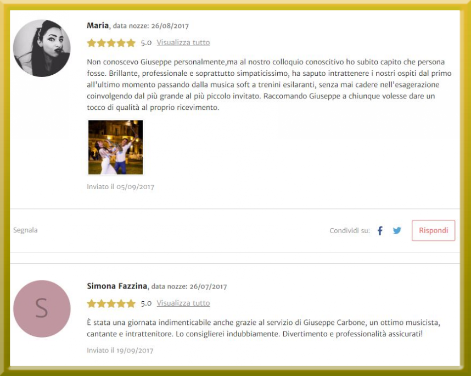The width and height of the screenshot is (471, 376).
Task: Enlarge the wedding photo thumbnail
Action: (x=116, y=147)
